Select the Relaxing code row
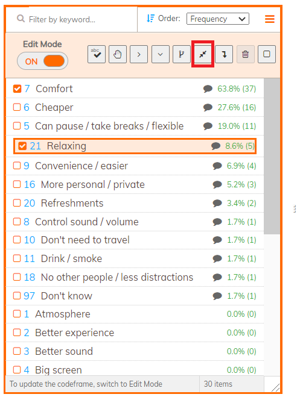The height and width of the screenshot is (403, 300). 135,146
